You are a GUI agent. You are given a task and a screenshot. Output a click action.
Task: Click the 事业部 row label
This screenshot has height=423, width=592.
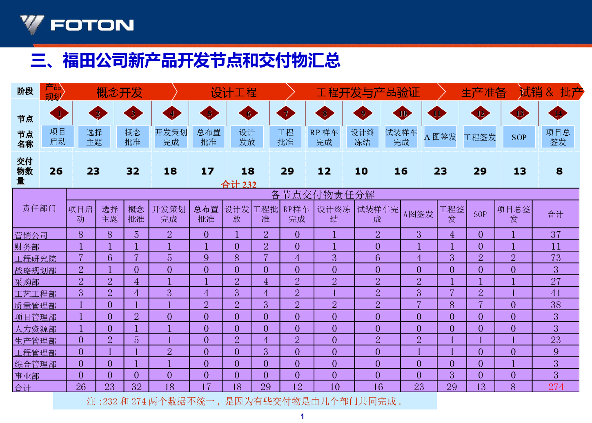(27, 376)
